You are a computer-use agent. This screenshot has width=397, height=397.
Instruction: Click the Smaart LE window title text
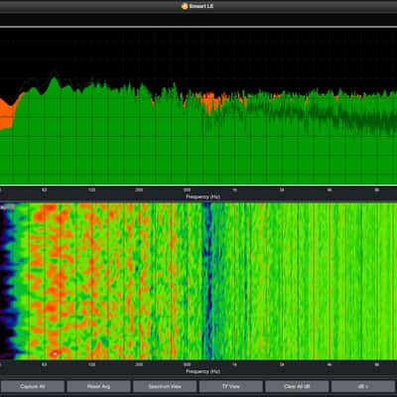pos(201,6)
